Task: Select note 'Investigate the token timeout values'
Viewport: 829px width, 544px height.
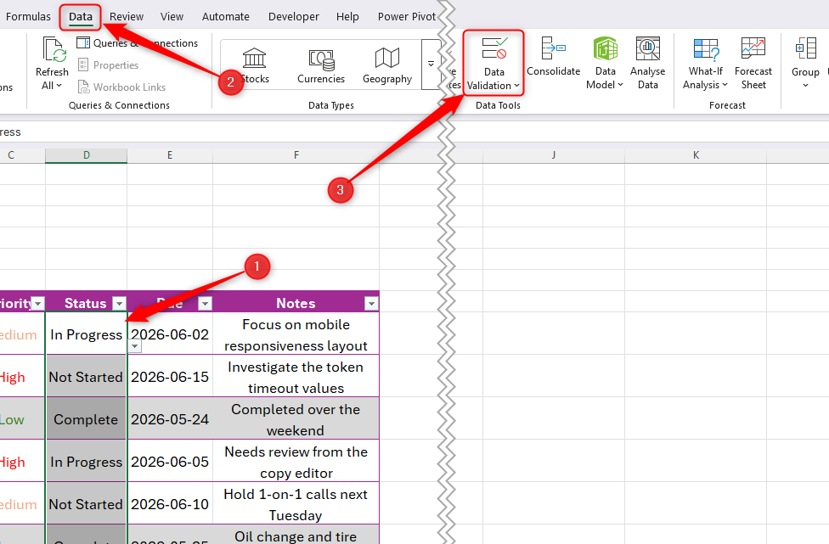Action: coord(296,376)
